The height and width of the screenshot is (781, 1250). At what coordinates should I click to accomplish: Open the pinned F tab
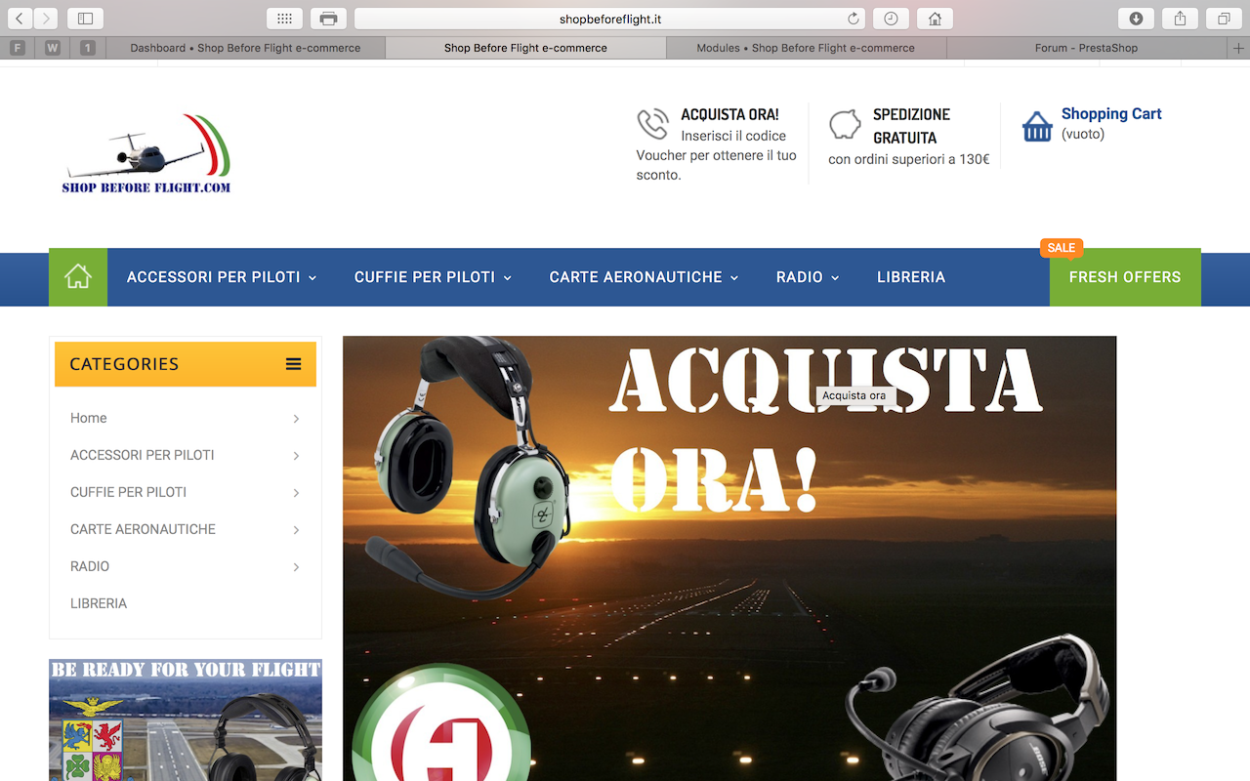point(18,48)
